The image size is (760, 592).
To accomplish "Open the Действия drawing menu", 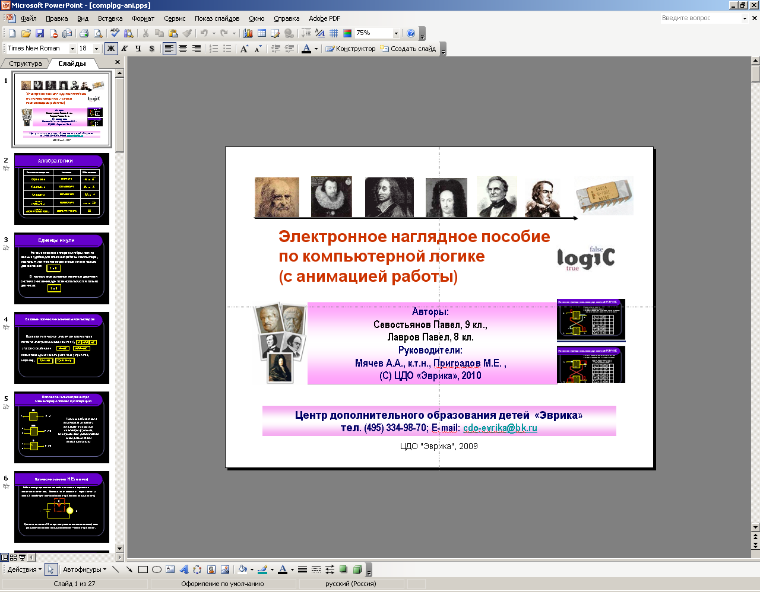I will [24, 569].
